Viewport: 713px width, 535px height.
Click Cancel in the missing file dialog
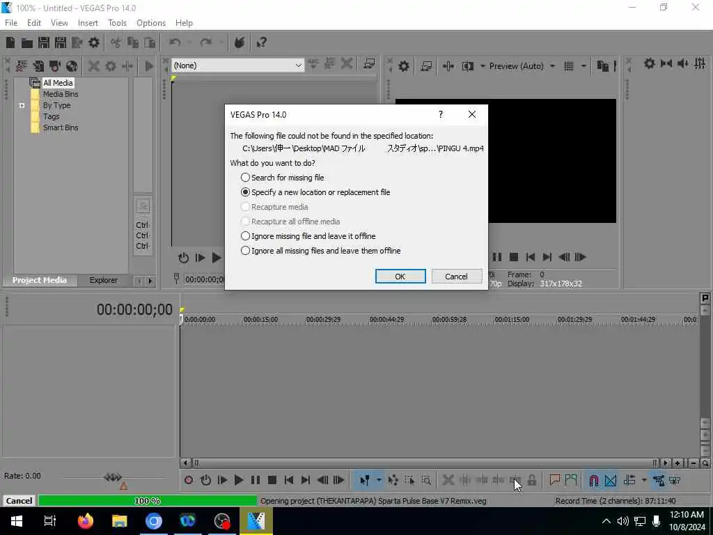pos(456,276)
